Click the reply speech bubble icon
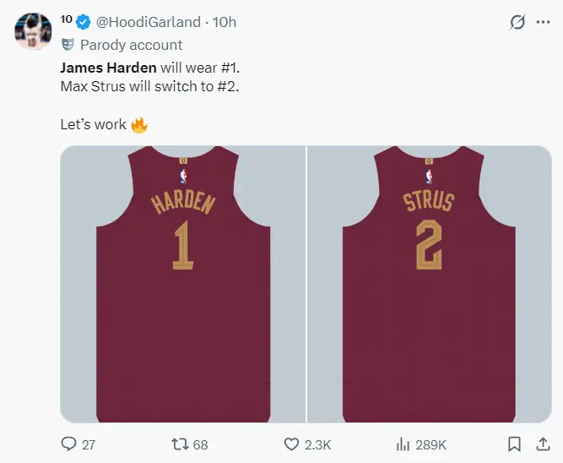The height and width of the screenshot is (463, 563). [x=69, y=444]
